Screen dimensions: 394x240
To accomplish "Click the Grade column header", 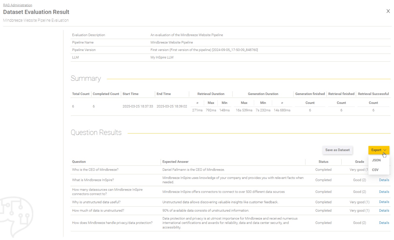I will pyautogui.click(x=360, y=162).
